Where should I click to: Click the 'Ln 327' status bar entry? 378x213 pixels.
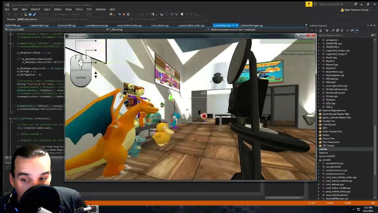tap(312, 203)
